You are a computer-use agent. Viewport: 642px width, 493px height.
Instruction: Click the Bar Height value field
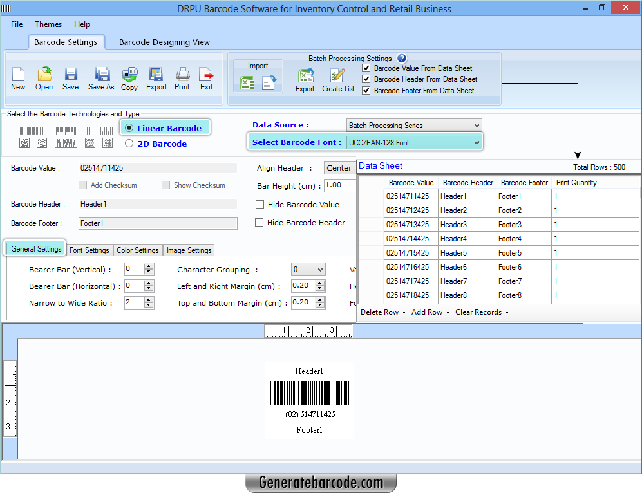pos(340,185)
